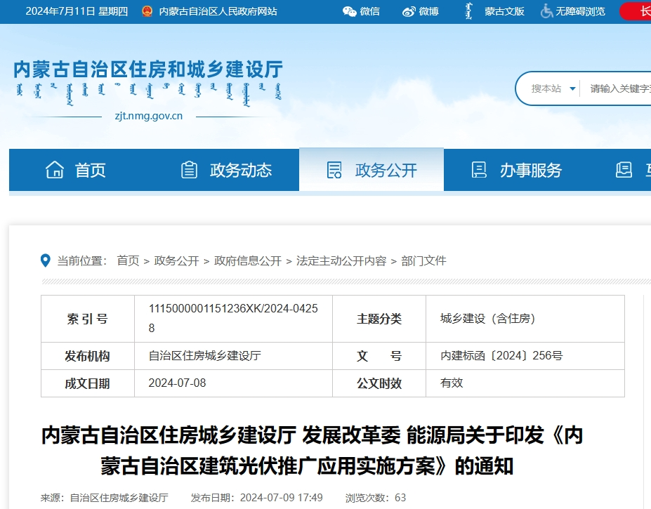Open 部门文件 breadcrumb link
This screenshot has height=509, width=651.
[423, 260]
